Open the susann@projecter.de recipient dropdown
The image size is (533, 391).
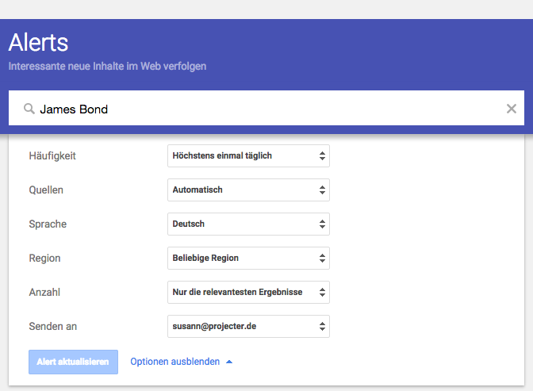coord(248,327)
